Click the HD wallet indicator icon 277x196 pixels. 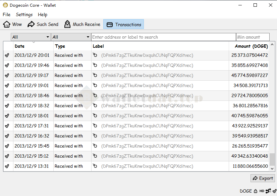pos(262,191)
